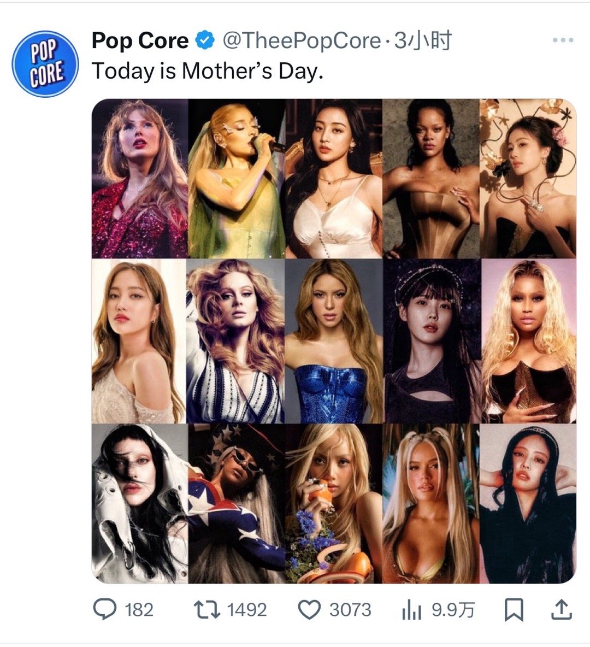Image resolution: width=590 pixels, height=647 pixels.
Task: Like the post with heart icon
Action: pyautogui.click(x=309, y=610)
